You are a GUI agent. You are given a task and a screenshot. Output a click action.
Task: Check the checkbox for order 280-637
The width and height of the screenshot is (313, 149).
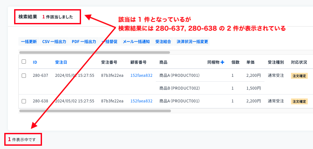[x=24, y=75]
